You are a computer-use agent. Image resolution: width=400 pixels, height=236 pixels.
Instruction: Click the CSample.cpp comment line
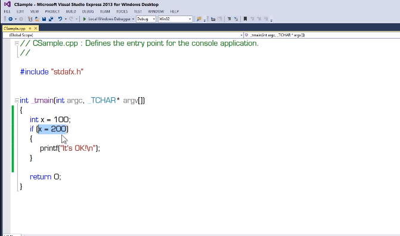(x=139, y=44)
